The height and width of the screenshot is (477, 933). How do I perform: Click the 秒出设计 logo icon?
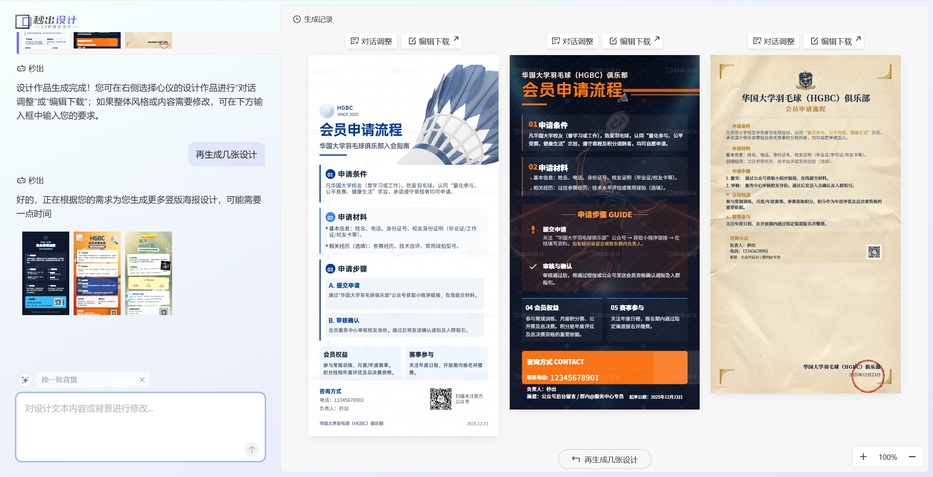(x=23, y=22)
